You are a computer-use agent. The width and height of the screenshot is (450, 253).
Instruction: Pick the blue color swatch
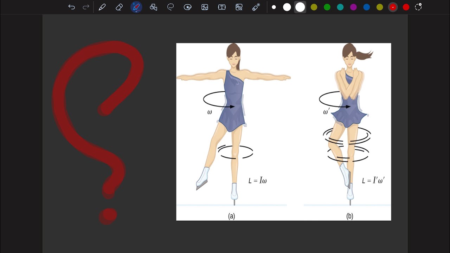click(x=367, y=7)
